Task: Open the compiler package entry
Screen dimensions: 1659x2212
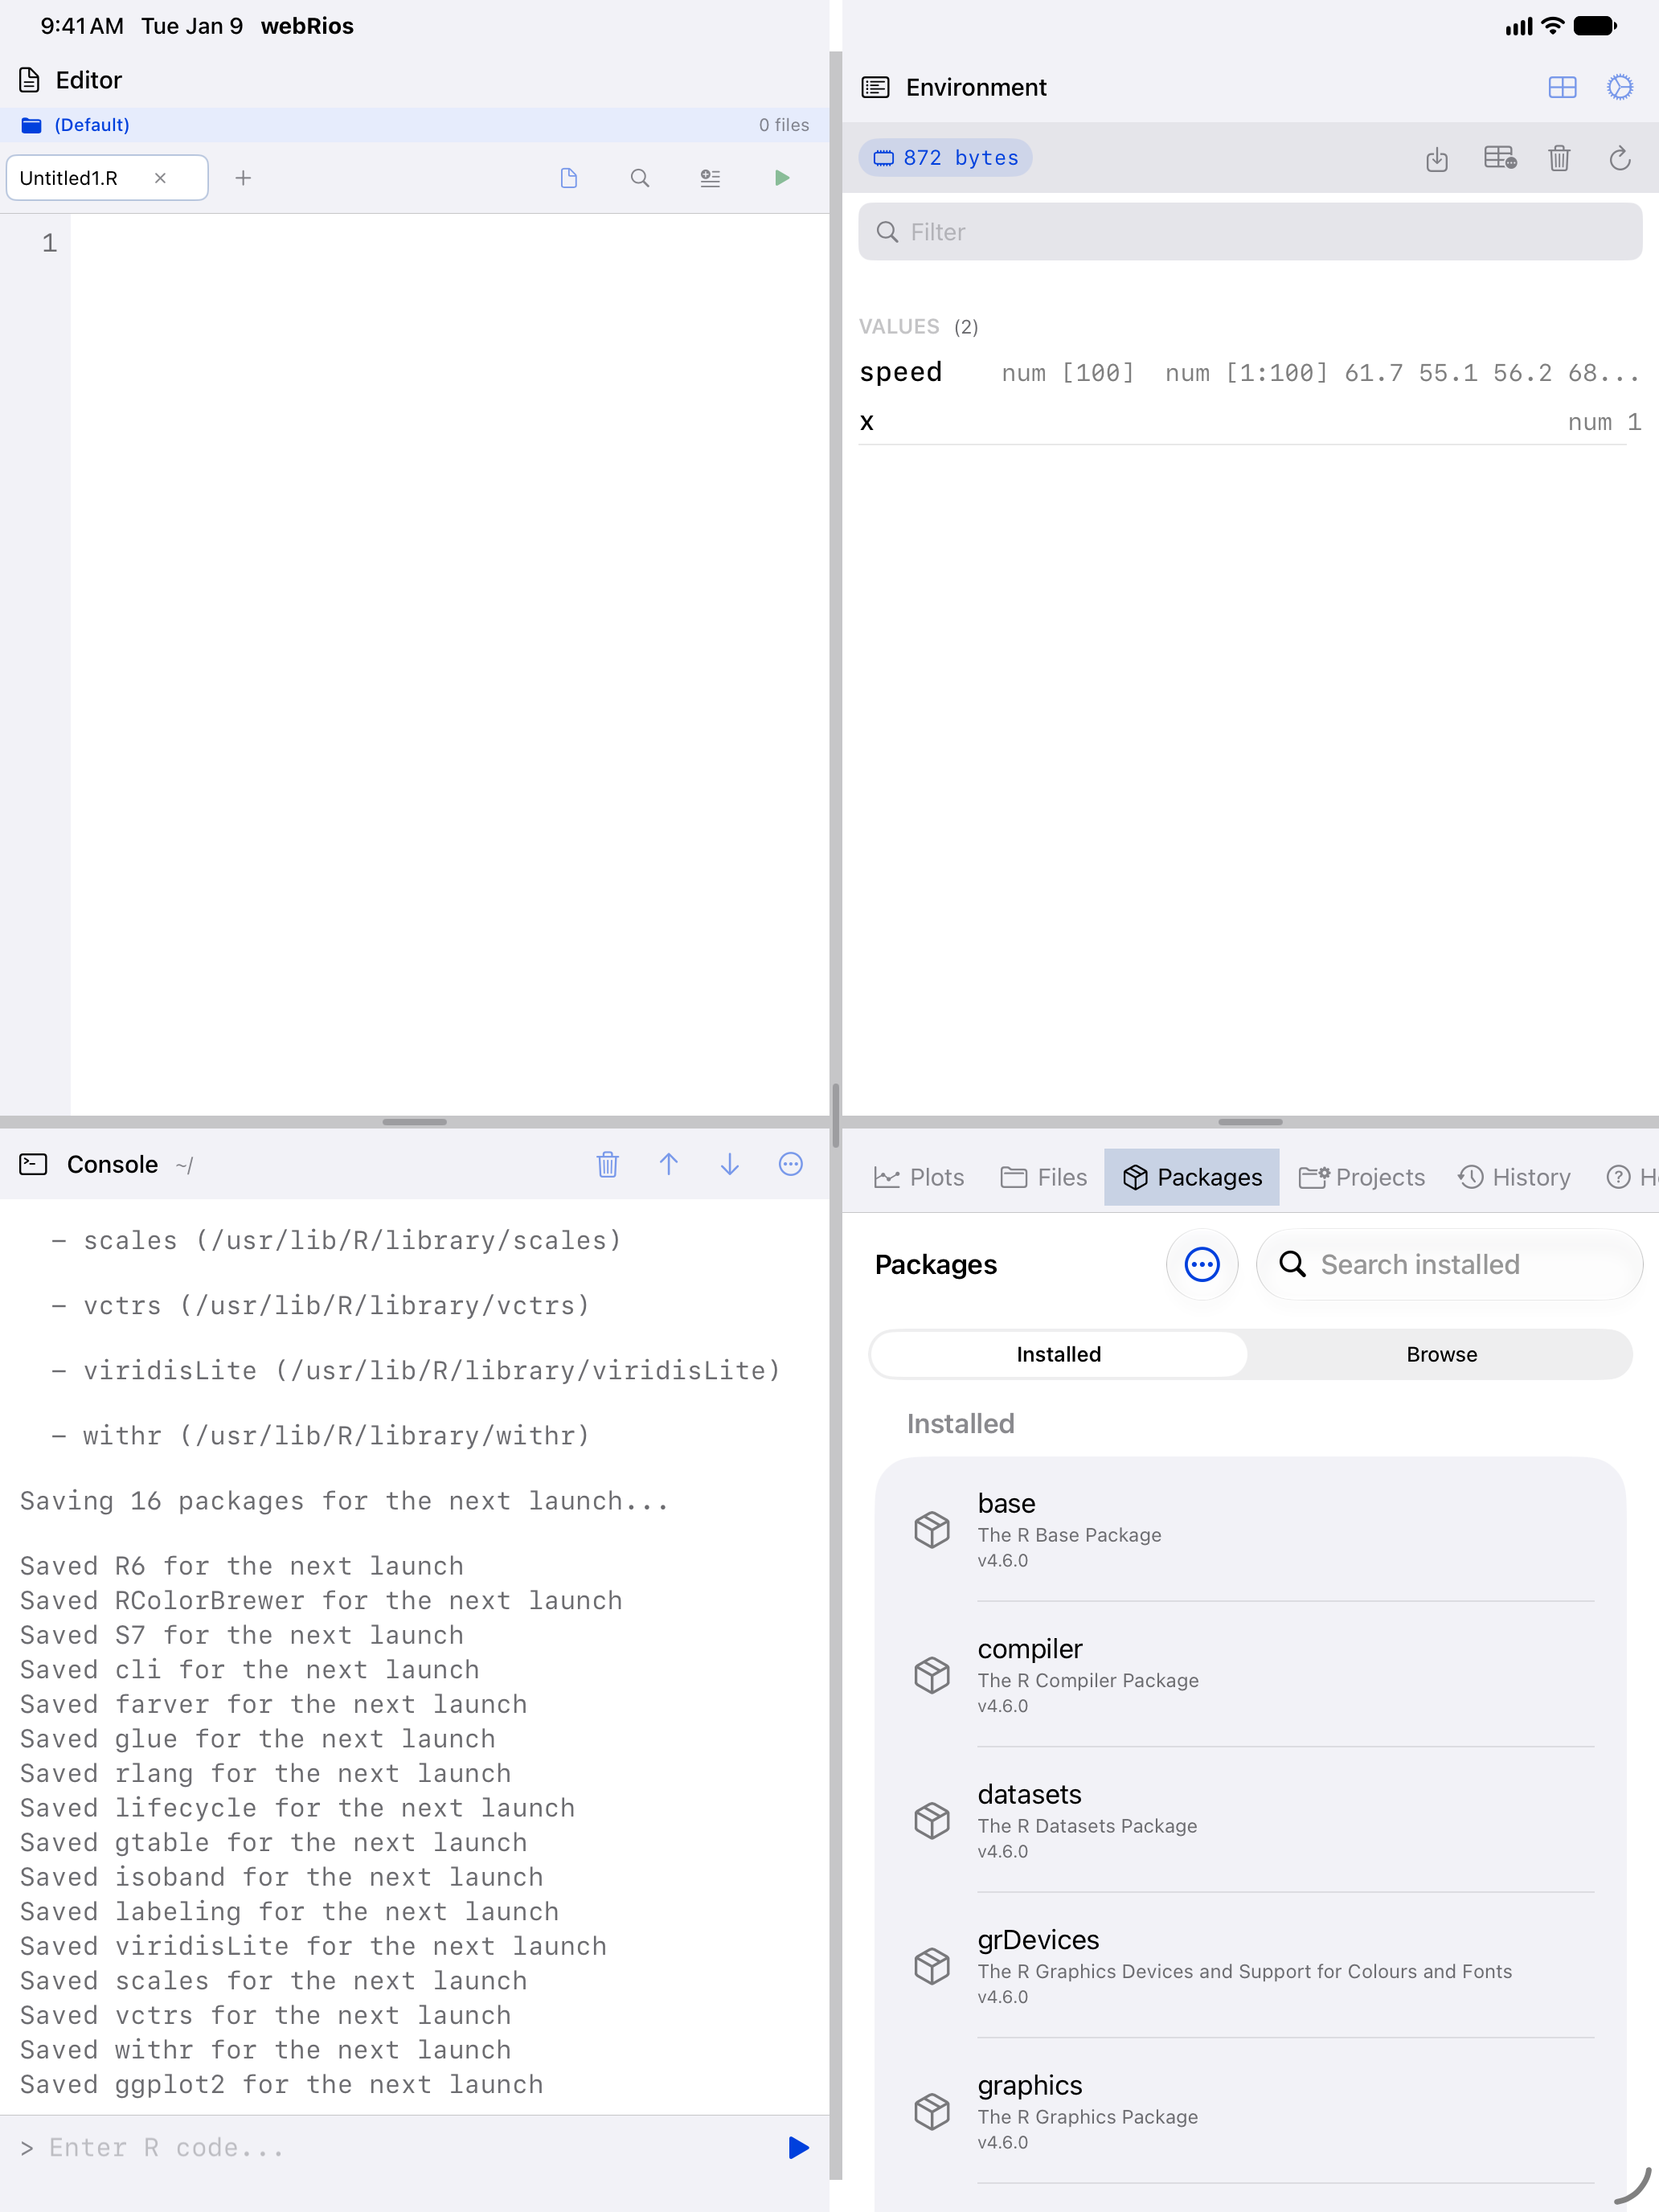Action: [1250, 1675]
